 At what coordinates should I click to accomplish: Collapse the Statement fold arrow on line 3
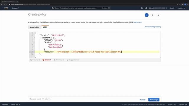(x=34, y=38)
